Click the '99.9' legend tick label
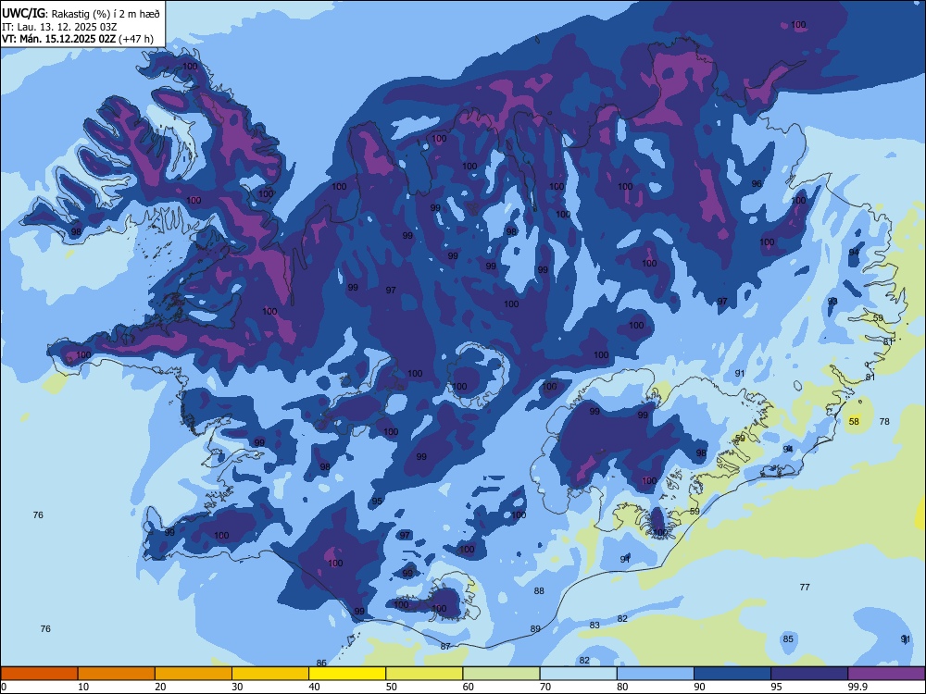This screenshot has width=926, height=694. [x=857, y=687]
